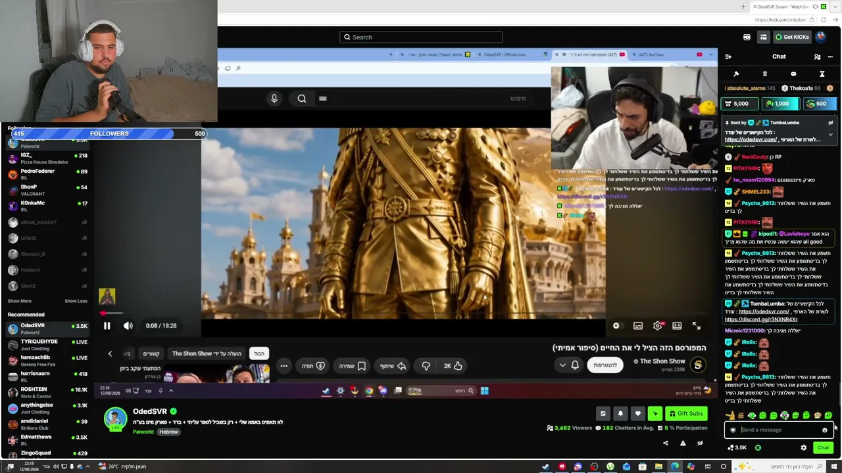This screenshot has width=842, height=473.
Task: Follow using the heart button
Action: pyautogui.click(x=637, y=414)
